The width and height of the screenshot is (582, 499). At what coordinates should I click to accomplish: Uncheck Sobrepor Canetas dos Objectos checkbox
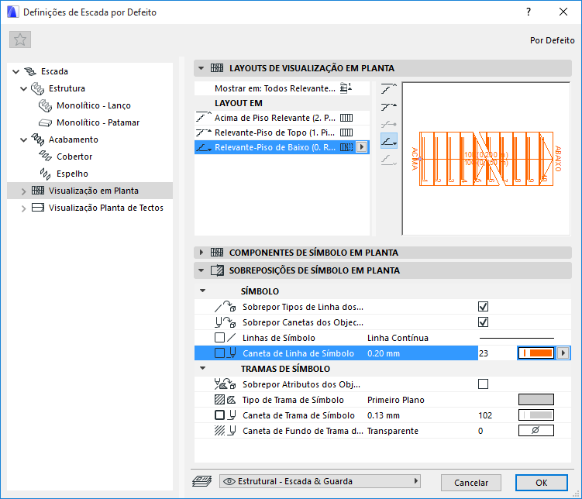point(483,322)
